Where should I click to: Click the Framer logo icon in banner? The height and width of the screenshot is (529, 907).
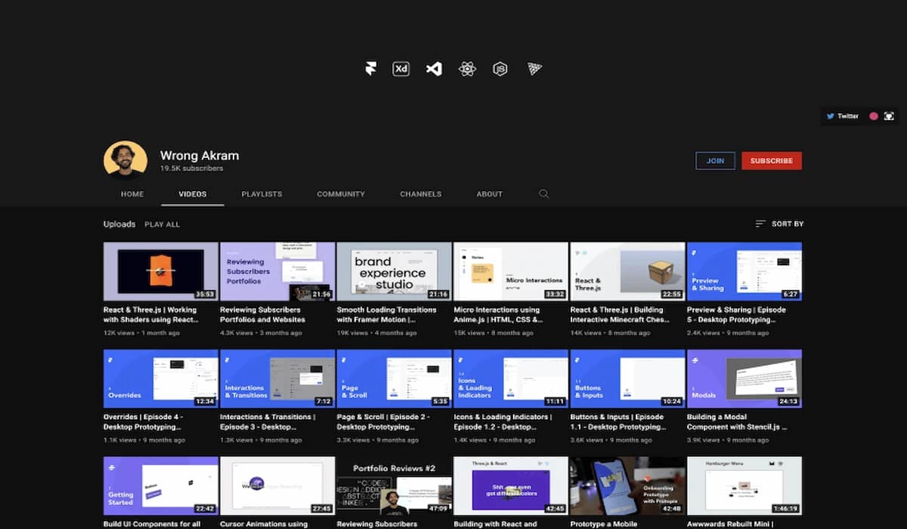point(370,69)
